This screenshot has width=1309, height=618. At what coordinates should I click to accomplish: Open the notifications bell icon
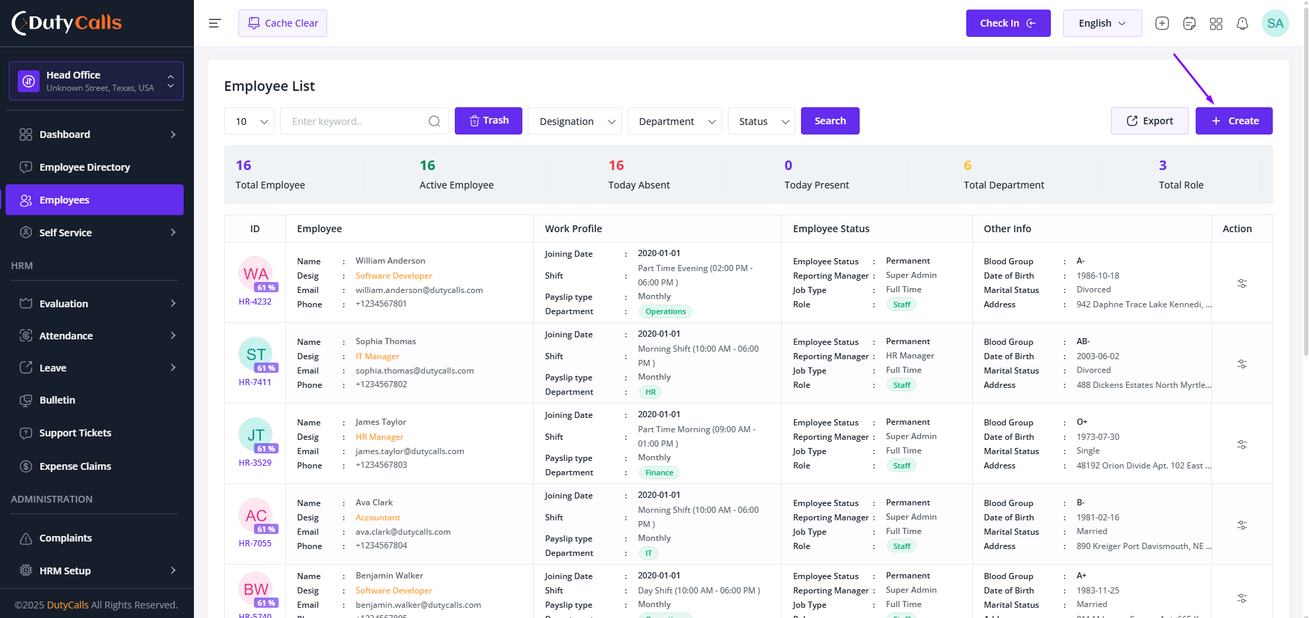coord(1242,23)
